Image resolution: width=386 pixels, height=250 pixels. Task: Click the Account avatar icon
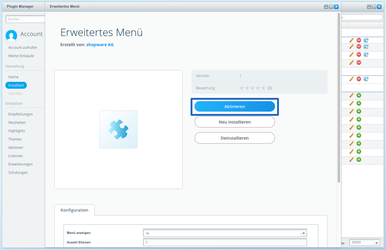[x=11, y=36]
